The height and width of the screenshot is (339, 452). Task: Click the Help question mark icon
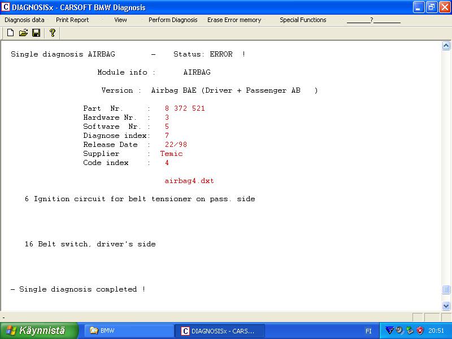pyautogui.click(x=53, y=33)
